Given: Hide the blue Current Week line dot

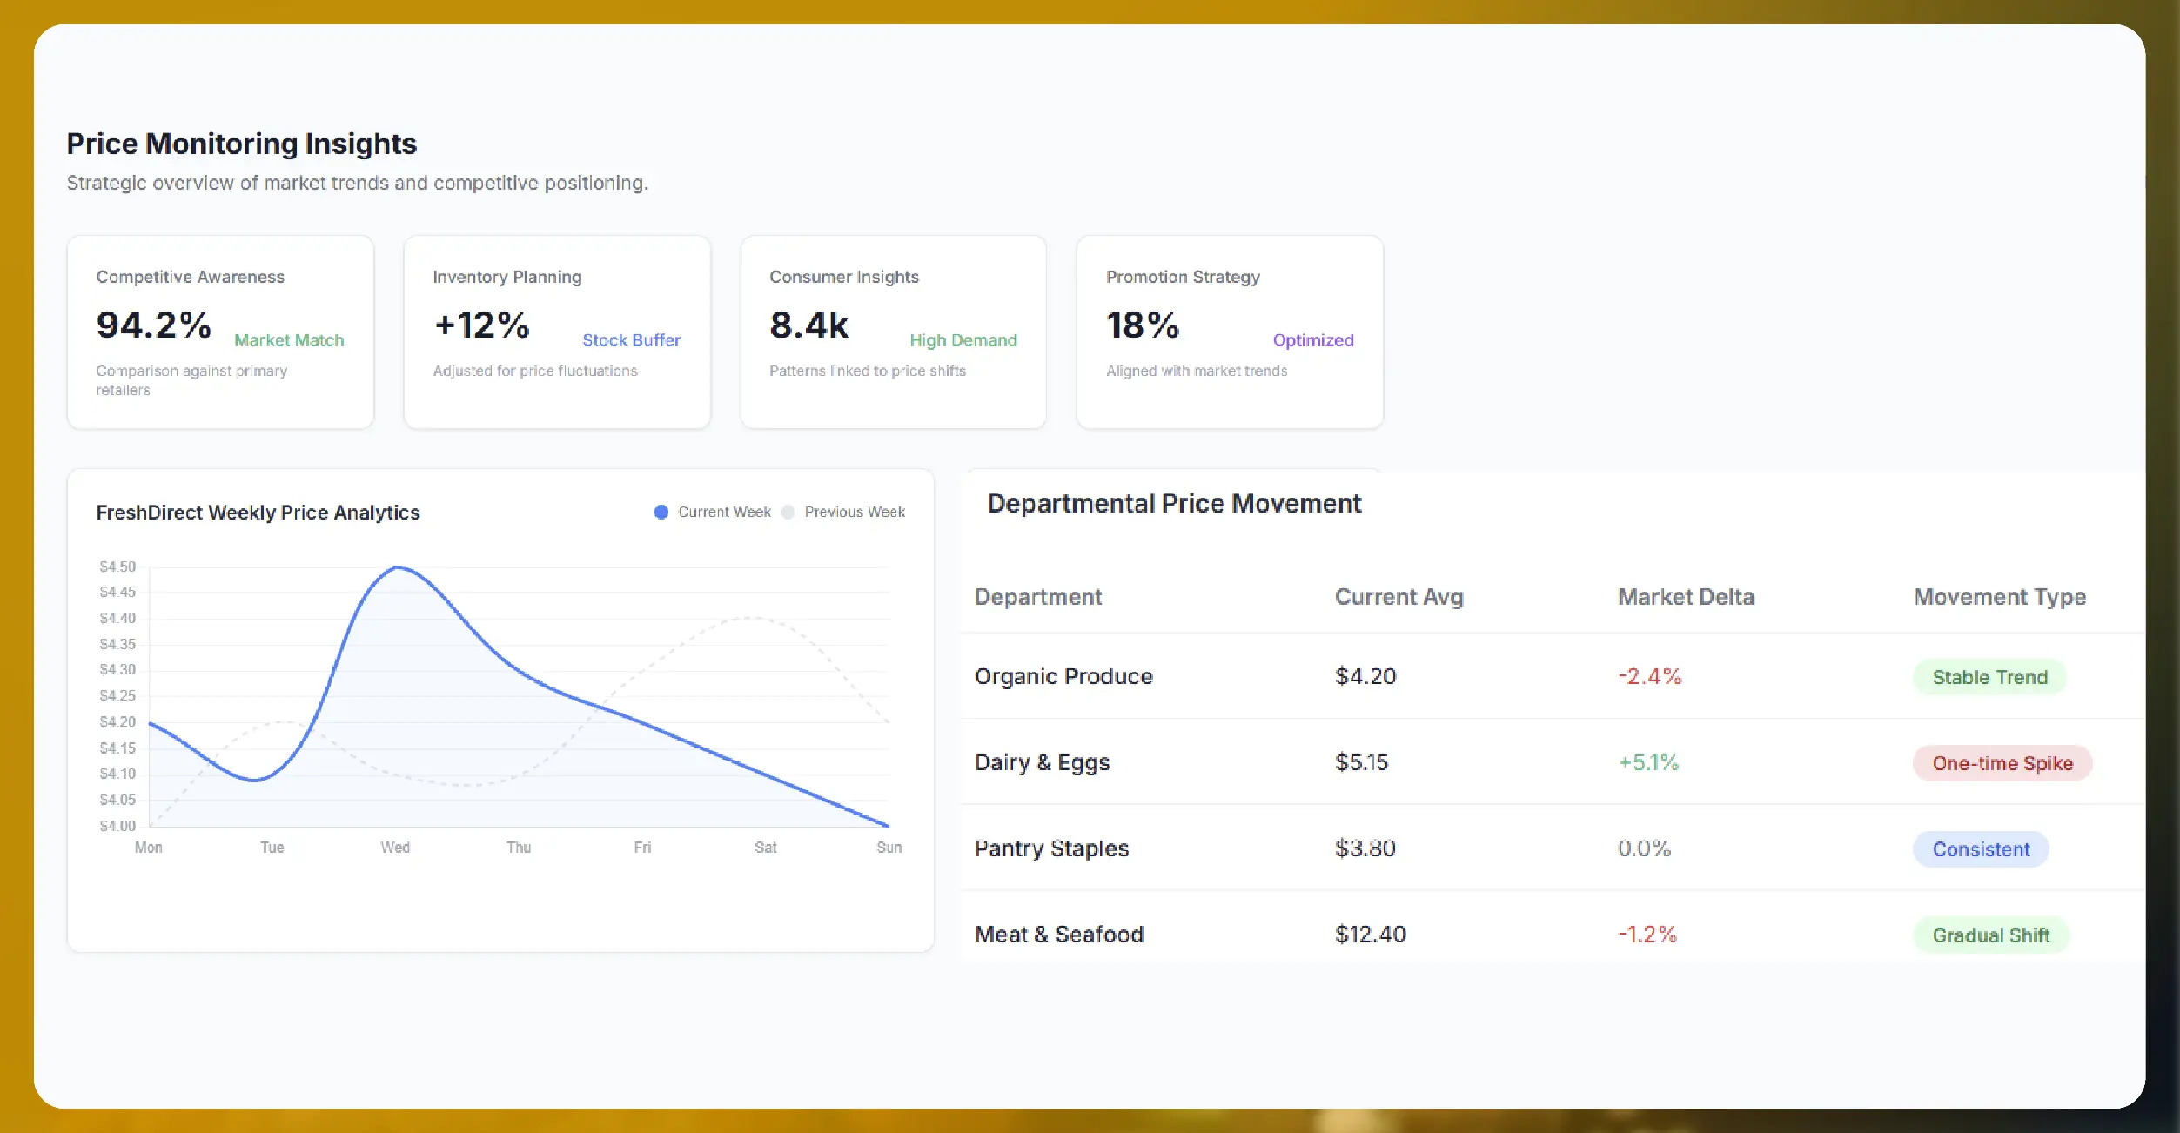Looking at the screenshot, I should (661, 512).
